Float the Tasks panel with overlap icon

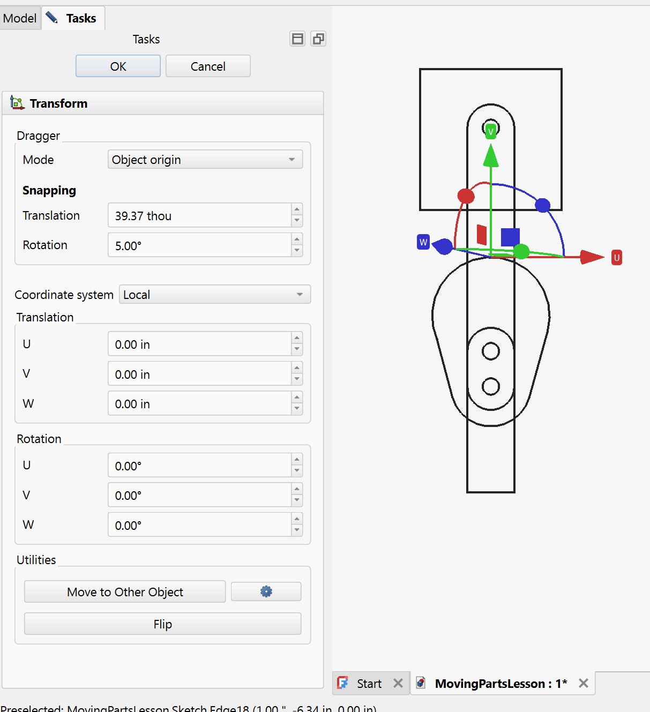pyautogui.click(x=318, y=39)
